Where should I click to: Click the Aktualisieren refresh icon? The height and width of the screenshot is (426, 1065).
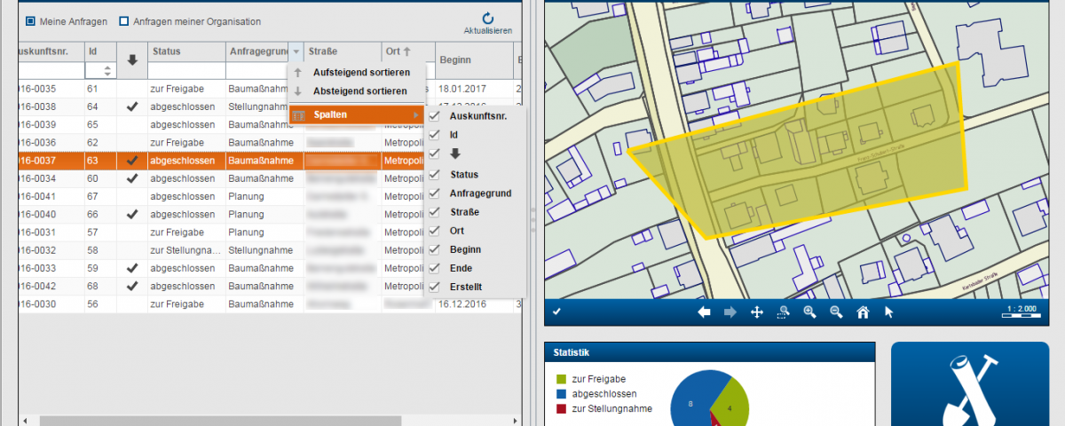click(x=488, y=18)
